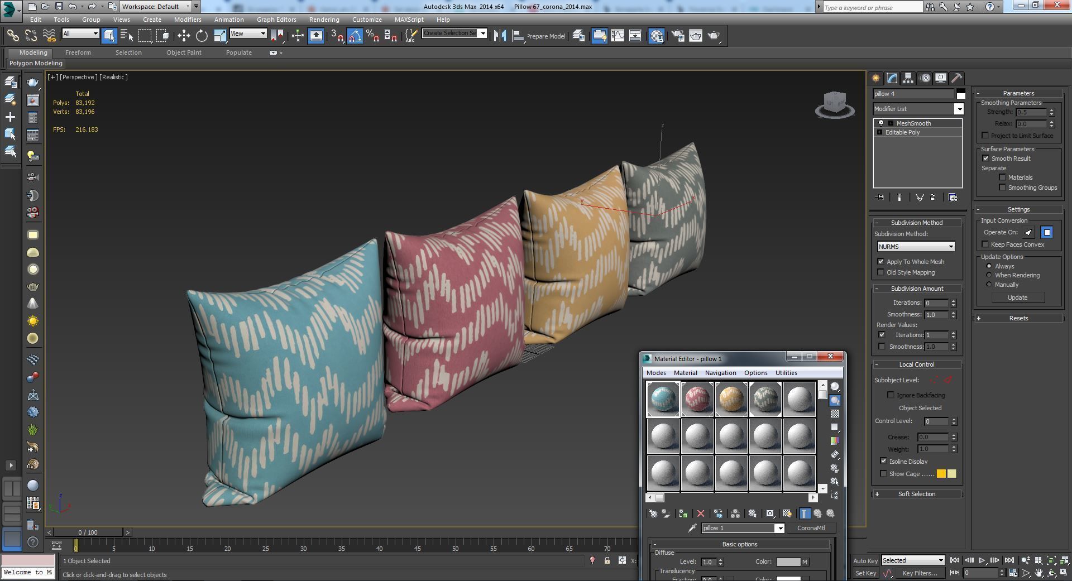
Task: Open the Motion command panel tab
Action: pyautogui.click(x=925, y=78)
